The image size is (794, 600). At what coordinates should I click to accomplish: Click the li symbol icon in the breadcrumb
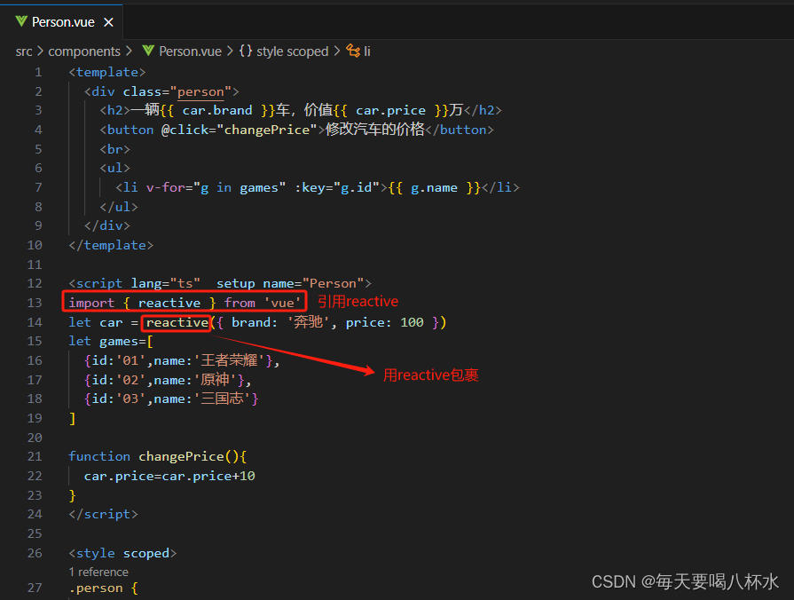pos(353,51)
